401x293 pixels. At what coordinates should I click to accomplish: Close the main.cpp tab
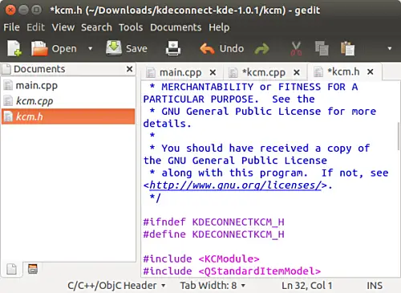213,72
